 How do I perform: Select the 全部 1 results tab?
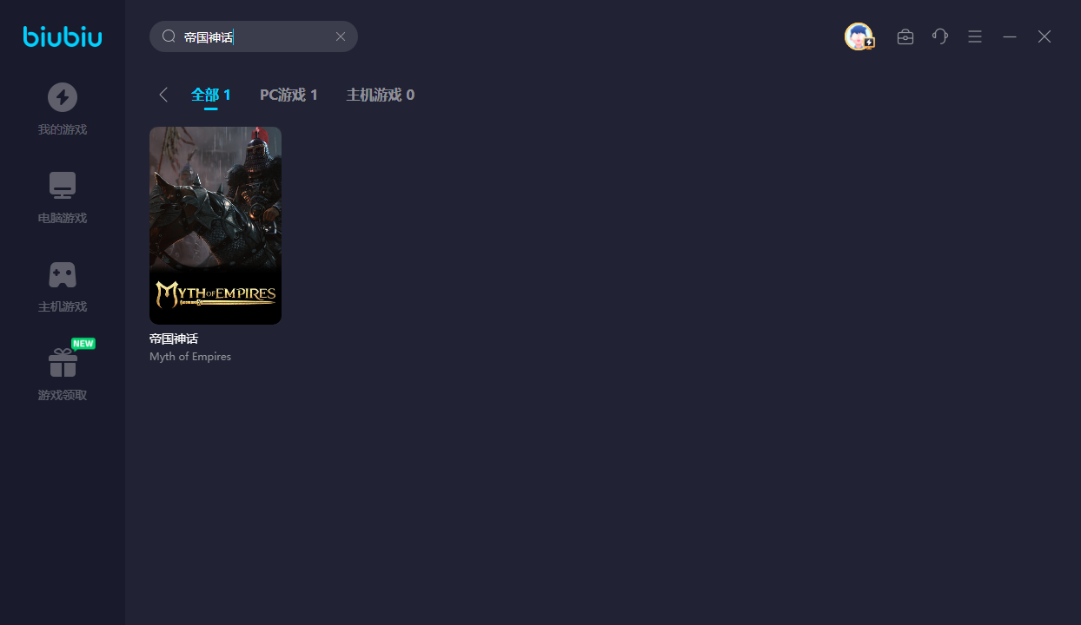(x=211, y=95)
